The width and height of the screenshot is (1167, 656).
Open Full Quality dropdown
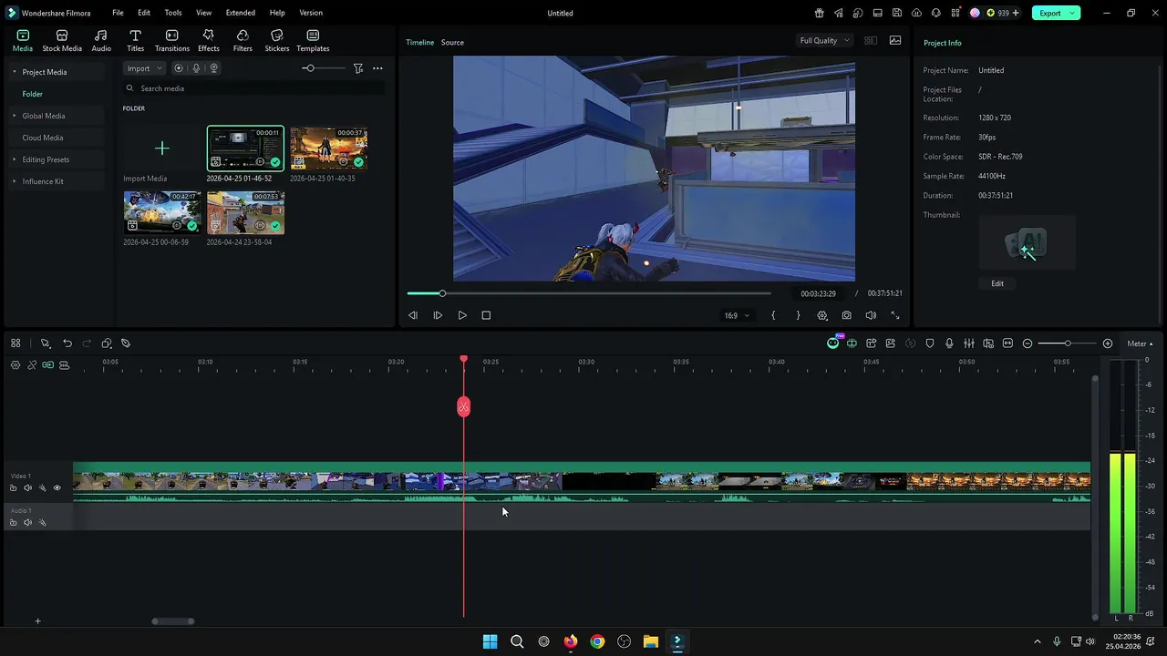tap(824, 40)
